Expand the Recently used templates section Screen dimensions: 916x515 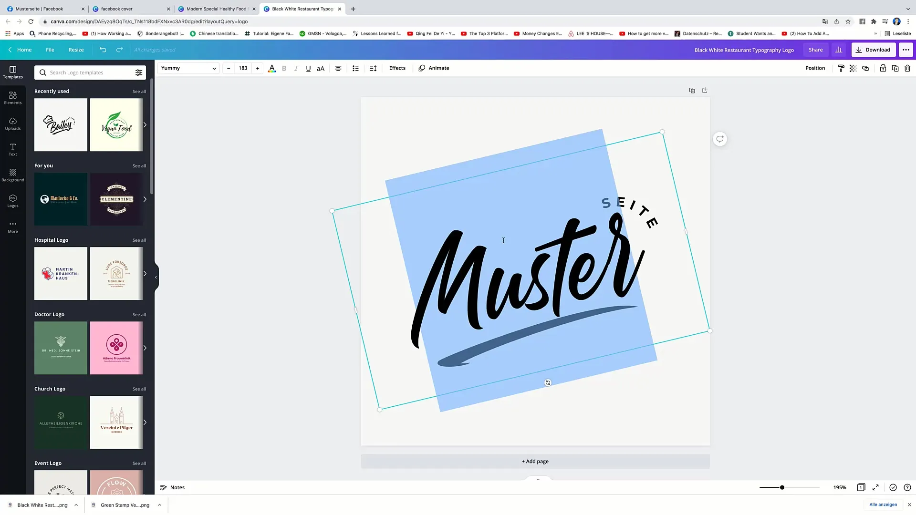[x=139, y=91]
